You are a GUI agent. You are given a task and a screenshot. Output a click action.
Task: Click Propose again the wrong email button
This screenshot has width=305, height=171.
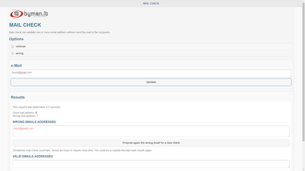click(x=151, y=143)
